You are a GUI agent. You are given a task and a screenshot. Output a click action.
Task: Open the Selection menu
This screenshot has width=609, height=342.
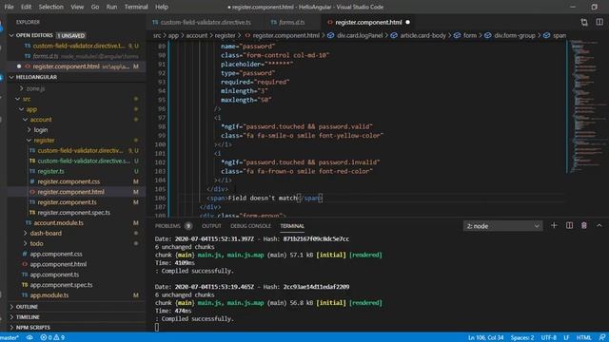coord(50,7)
